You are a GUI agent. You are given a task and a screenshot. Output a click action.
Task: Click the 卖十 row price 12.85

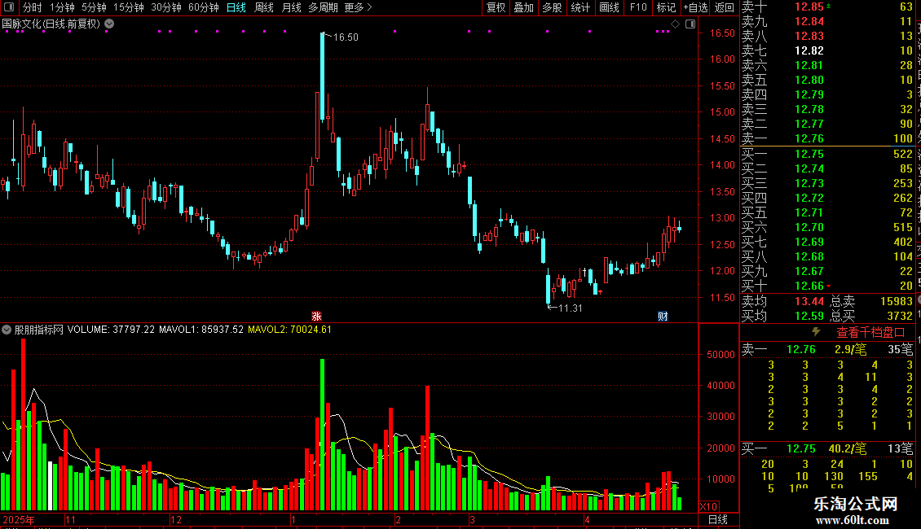pyautogui.click(x=809, y=7)
